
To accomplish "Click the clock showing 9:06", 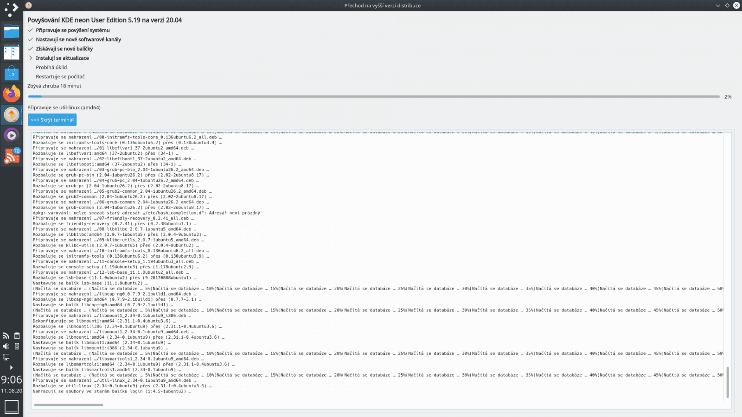I will [11, 379].
